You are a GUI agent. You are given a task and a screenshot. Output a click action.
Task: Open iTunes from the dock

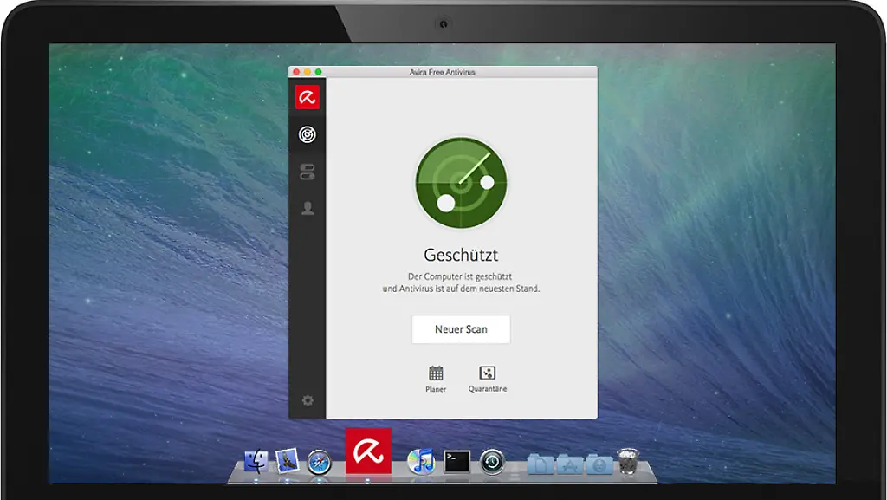tap(421, 462)
